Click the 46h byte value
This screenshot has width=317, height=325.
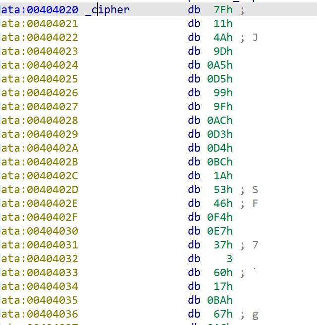pos(223,203)
